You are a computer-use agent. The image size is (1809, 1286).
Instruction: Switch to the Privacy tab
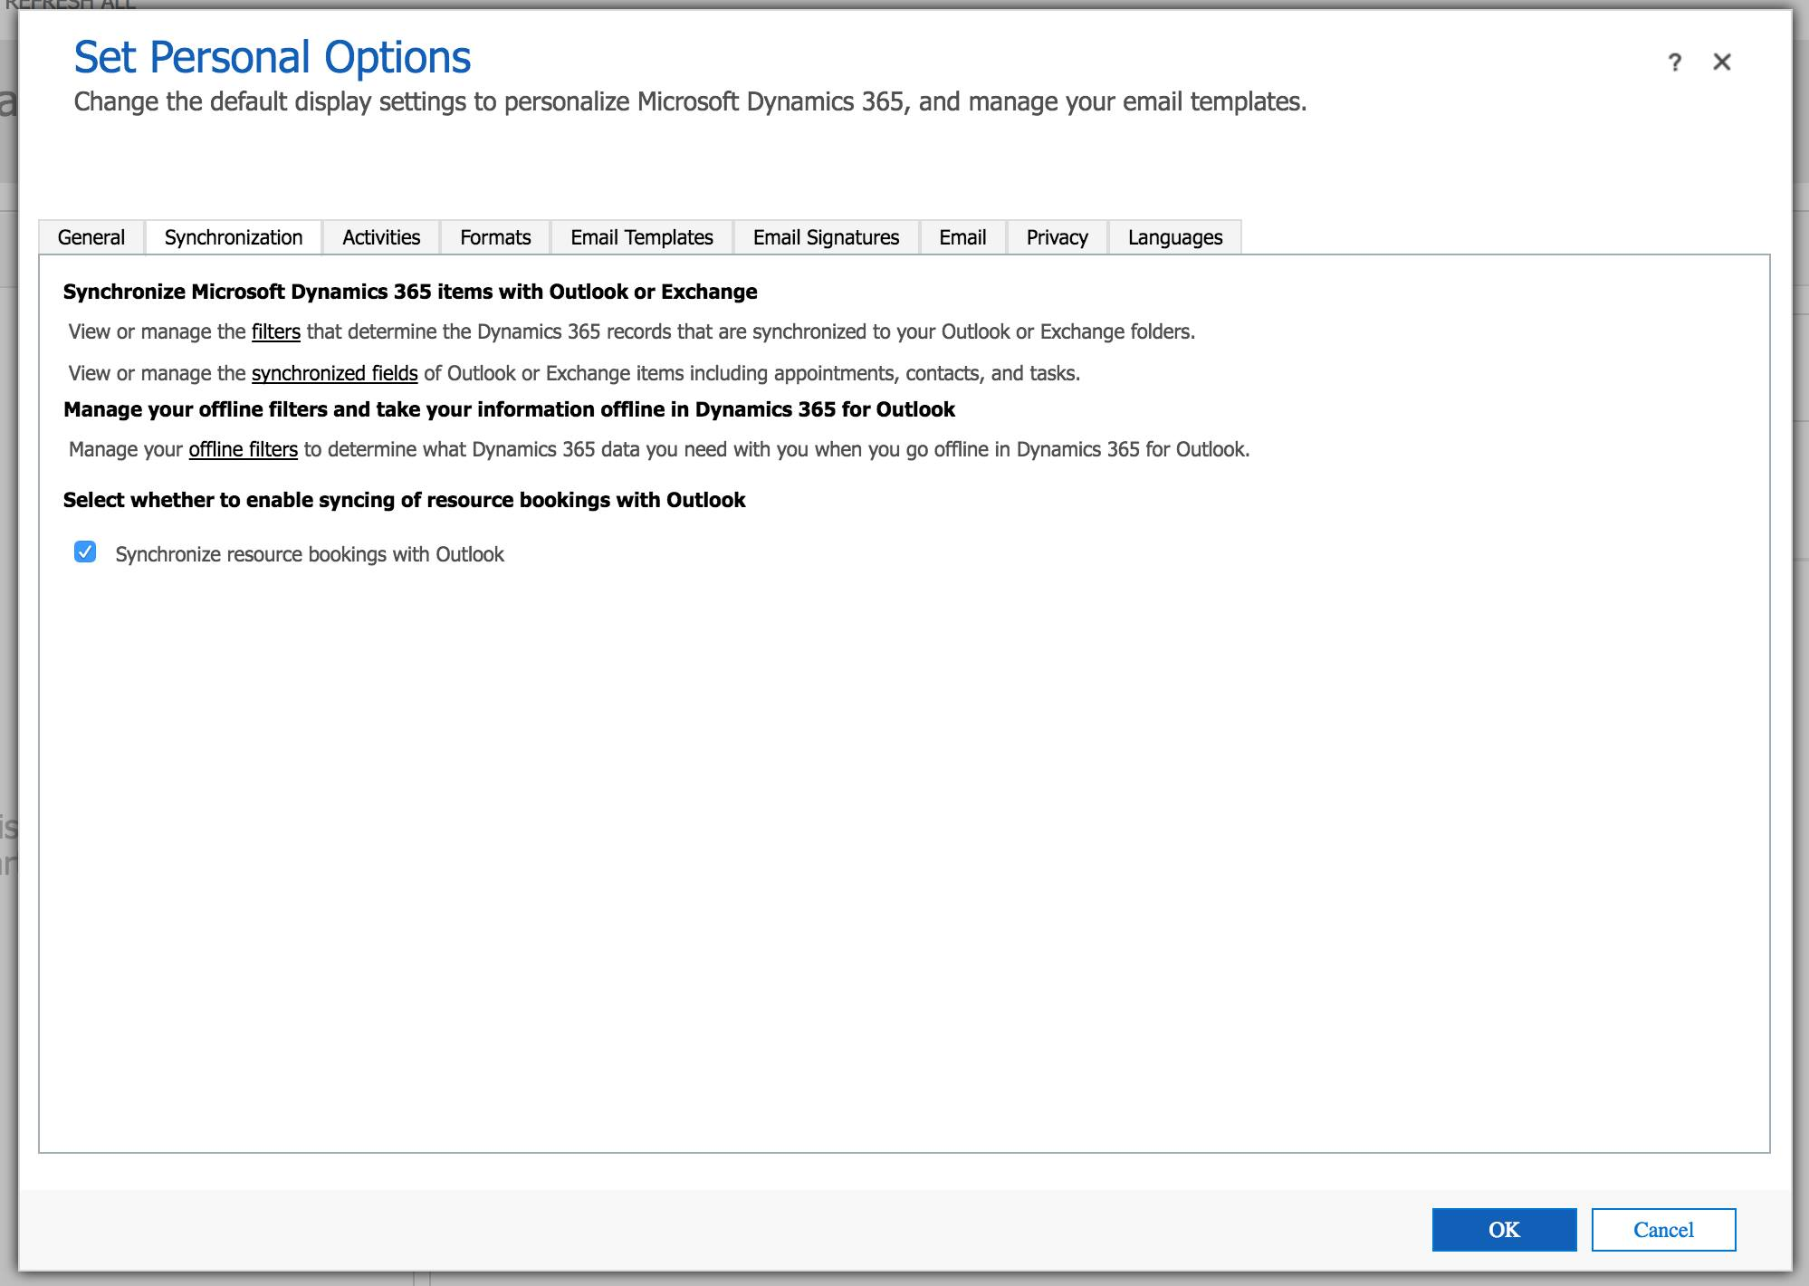click(x=1057, y=237)
